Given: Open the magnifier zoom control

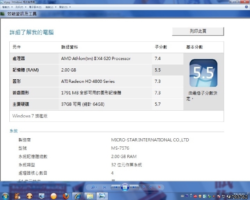Looking at the screenshot, I should (93, 187).
